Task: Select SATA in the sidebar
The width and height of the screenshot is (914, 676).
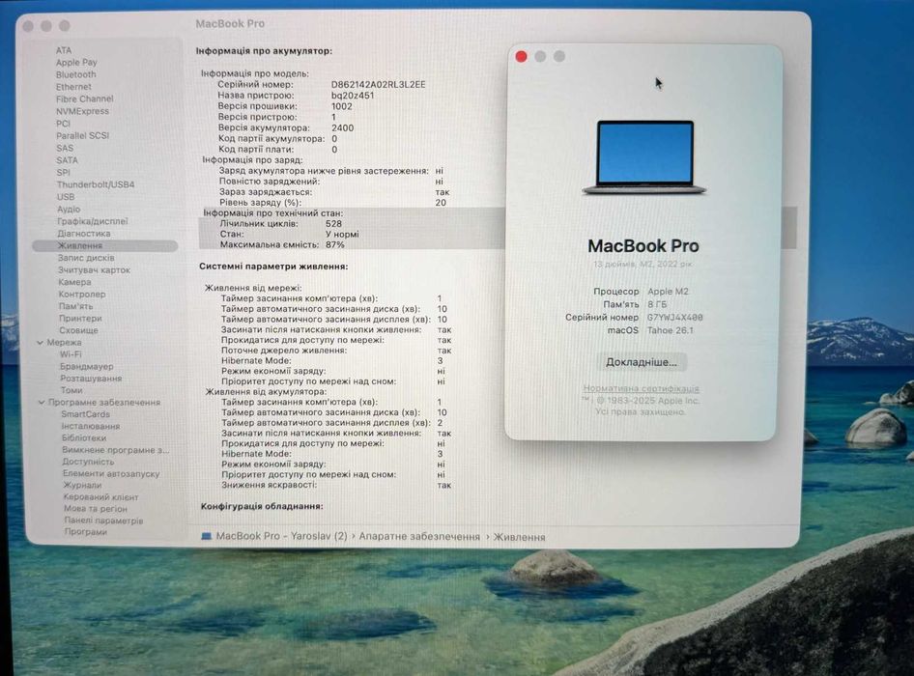Action: pyautogui.click(x=67, y=160)
